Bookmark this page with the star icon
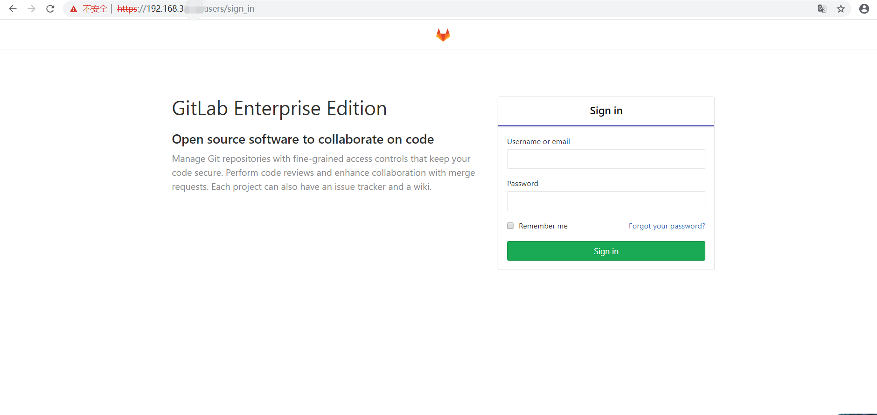 pyautogui.click(x=841, y=9)
